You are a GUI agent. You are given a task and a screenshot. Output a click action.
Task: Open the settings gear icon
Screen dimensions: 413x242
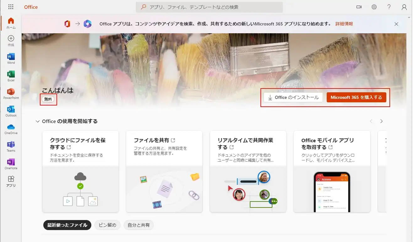tap(374, 7)
